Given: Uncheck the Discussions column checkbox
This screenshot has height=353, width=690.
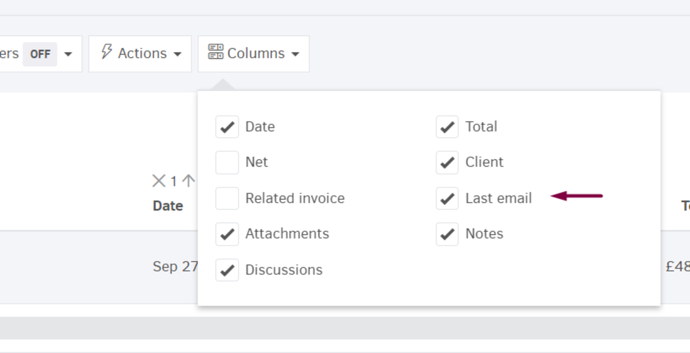Looking at the screenshot, I should pyautogui.click(x=227, y=270).
